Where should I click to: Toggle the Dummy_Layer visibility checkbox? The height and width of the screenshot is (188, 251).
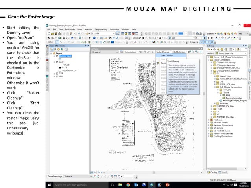pos(57,56)
